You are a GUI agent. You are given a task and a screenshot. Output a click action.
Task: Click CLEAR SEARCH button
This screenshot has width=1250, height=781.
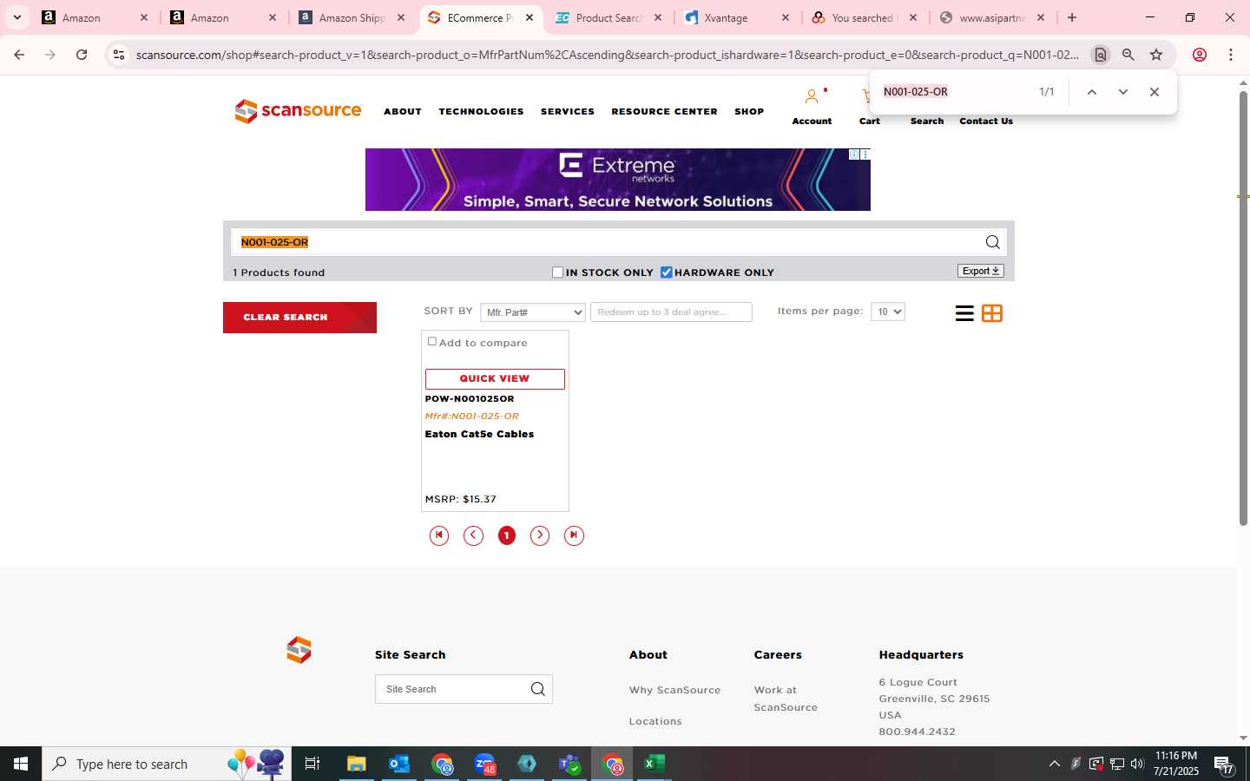(299, 318)
